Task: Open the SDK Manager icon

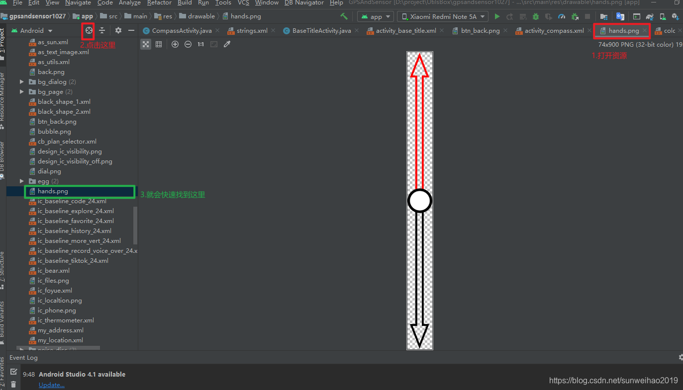Action: pos(675,16)
